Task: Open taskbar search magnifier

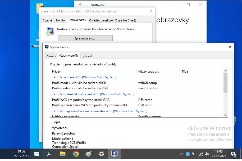Action: [49, 154]
